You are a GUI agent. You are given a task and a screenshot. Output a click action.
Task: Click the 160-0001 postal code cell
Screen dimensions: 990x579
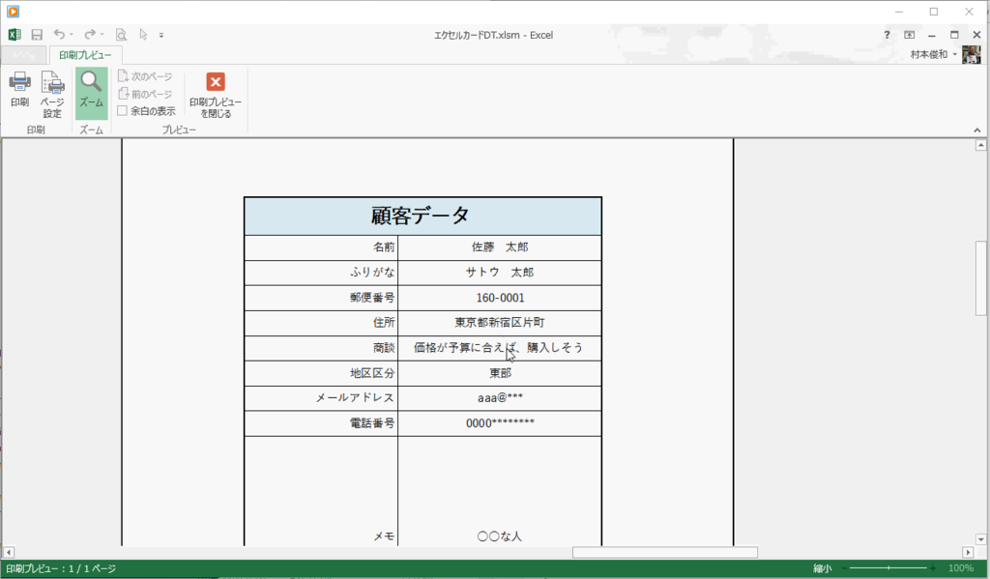[x=500, y=298]
